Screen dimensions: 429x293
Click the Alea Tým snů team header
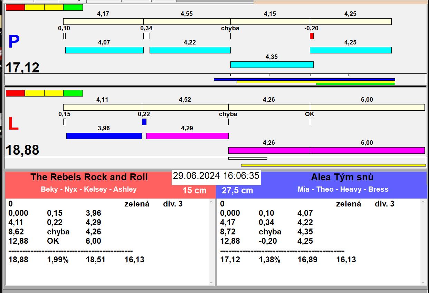pyautogui.click(x=342, y=177)
